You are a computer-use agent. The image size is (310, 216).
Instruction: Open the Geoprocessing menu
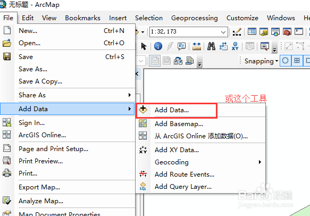(194, 18)
